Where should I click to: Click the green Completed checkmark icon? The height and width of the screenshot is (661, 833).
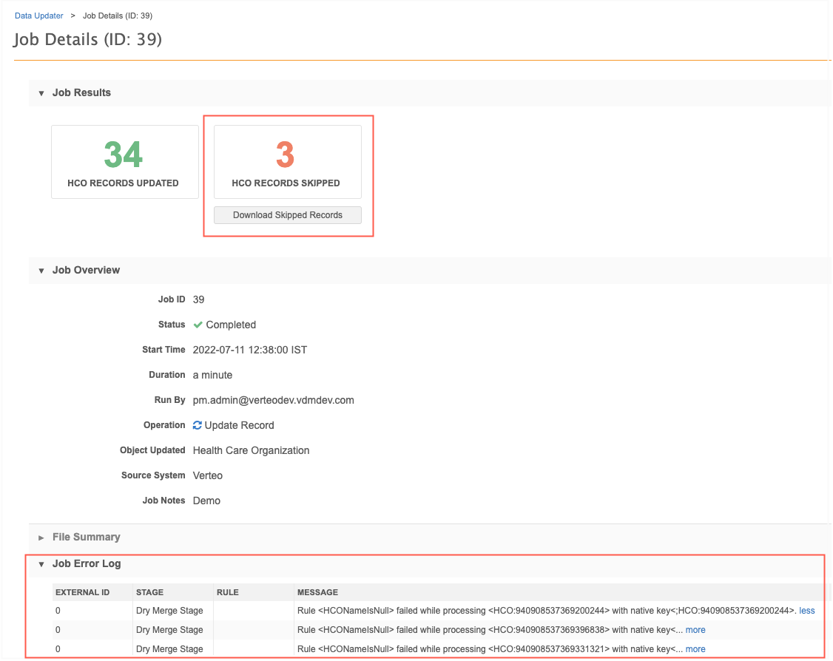[198, 325]
